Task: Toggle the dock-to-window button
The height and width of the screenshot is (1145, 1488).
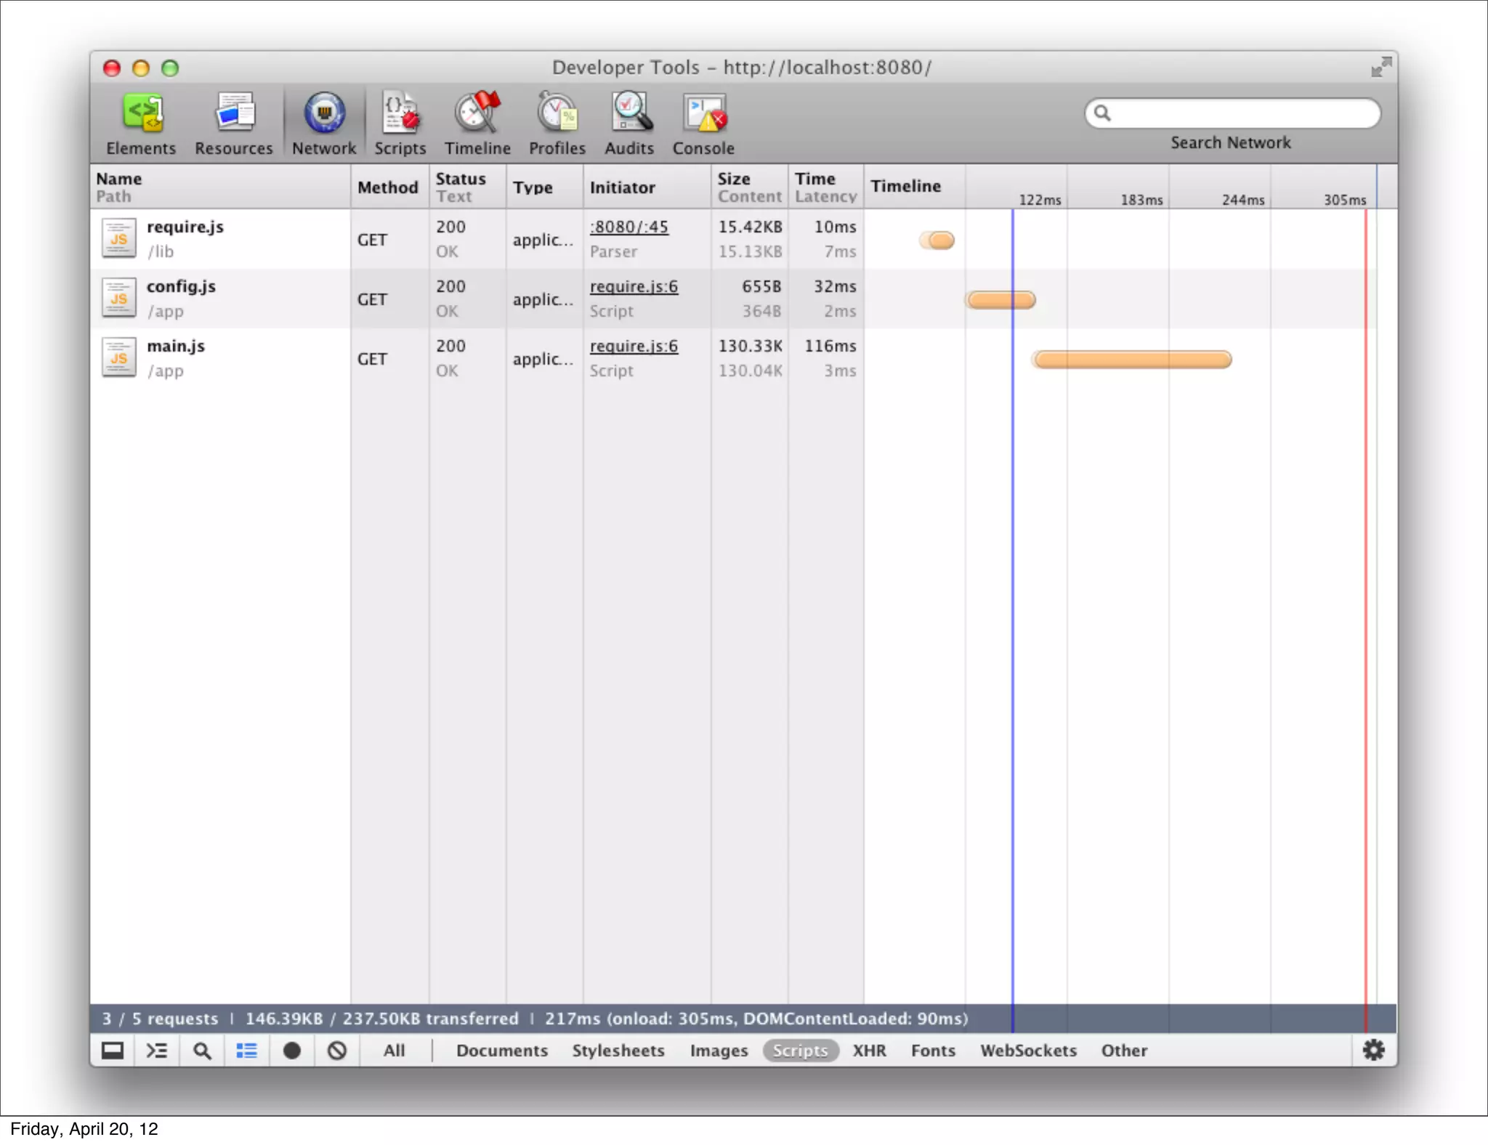Action: pos(113,1051)
